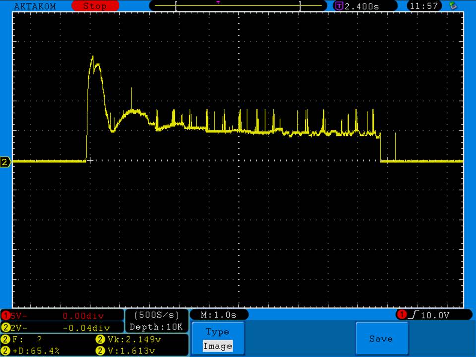The height and width of the screenshot is (357, 476).
Task: Click the Save button
Action: (x=381, y=339)
